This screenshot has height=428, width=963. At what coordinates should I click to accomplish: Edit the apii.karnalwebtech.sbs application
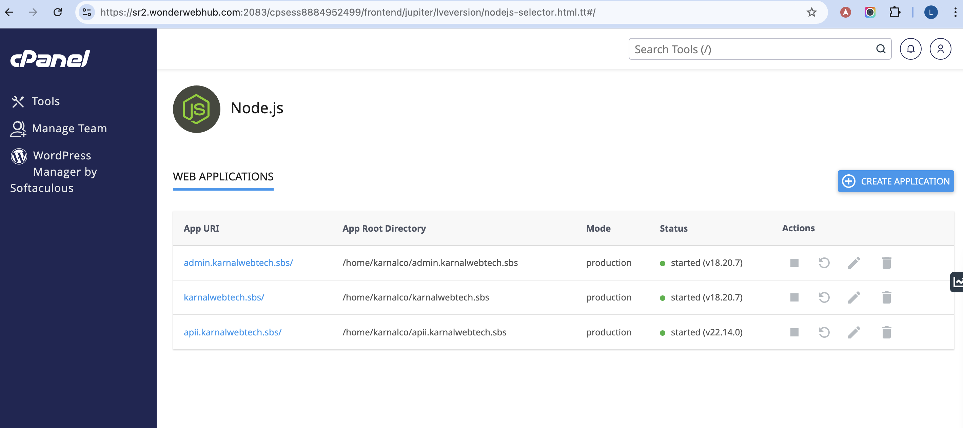tap(854, 332)
